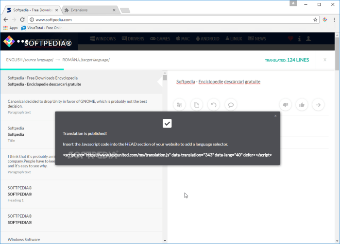Open the MAC section
Image resolution: width=340 pixels, height=244 pixels.
(x=183, y=39)
